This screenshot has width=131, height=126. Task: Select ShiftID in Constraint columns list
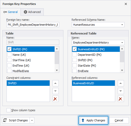pos(28,83)
